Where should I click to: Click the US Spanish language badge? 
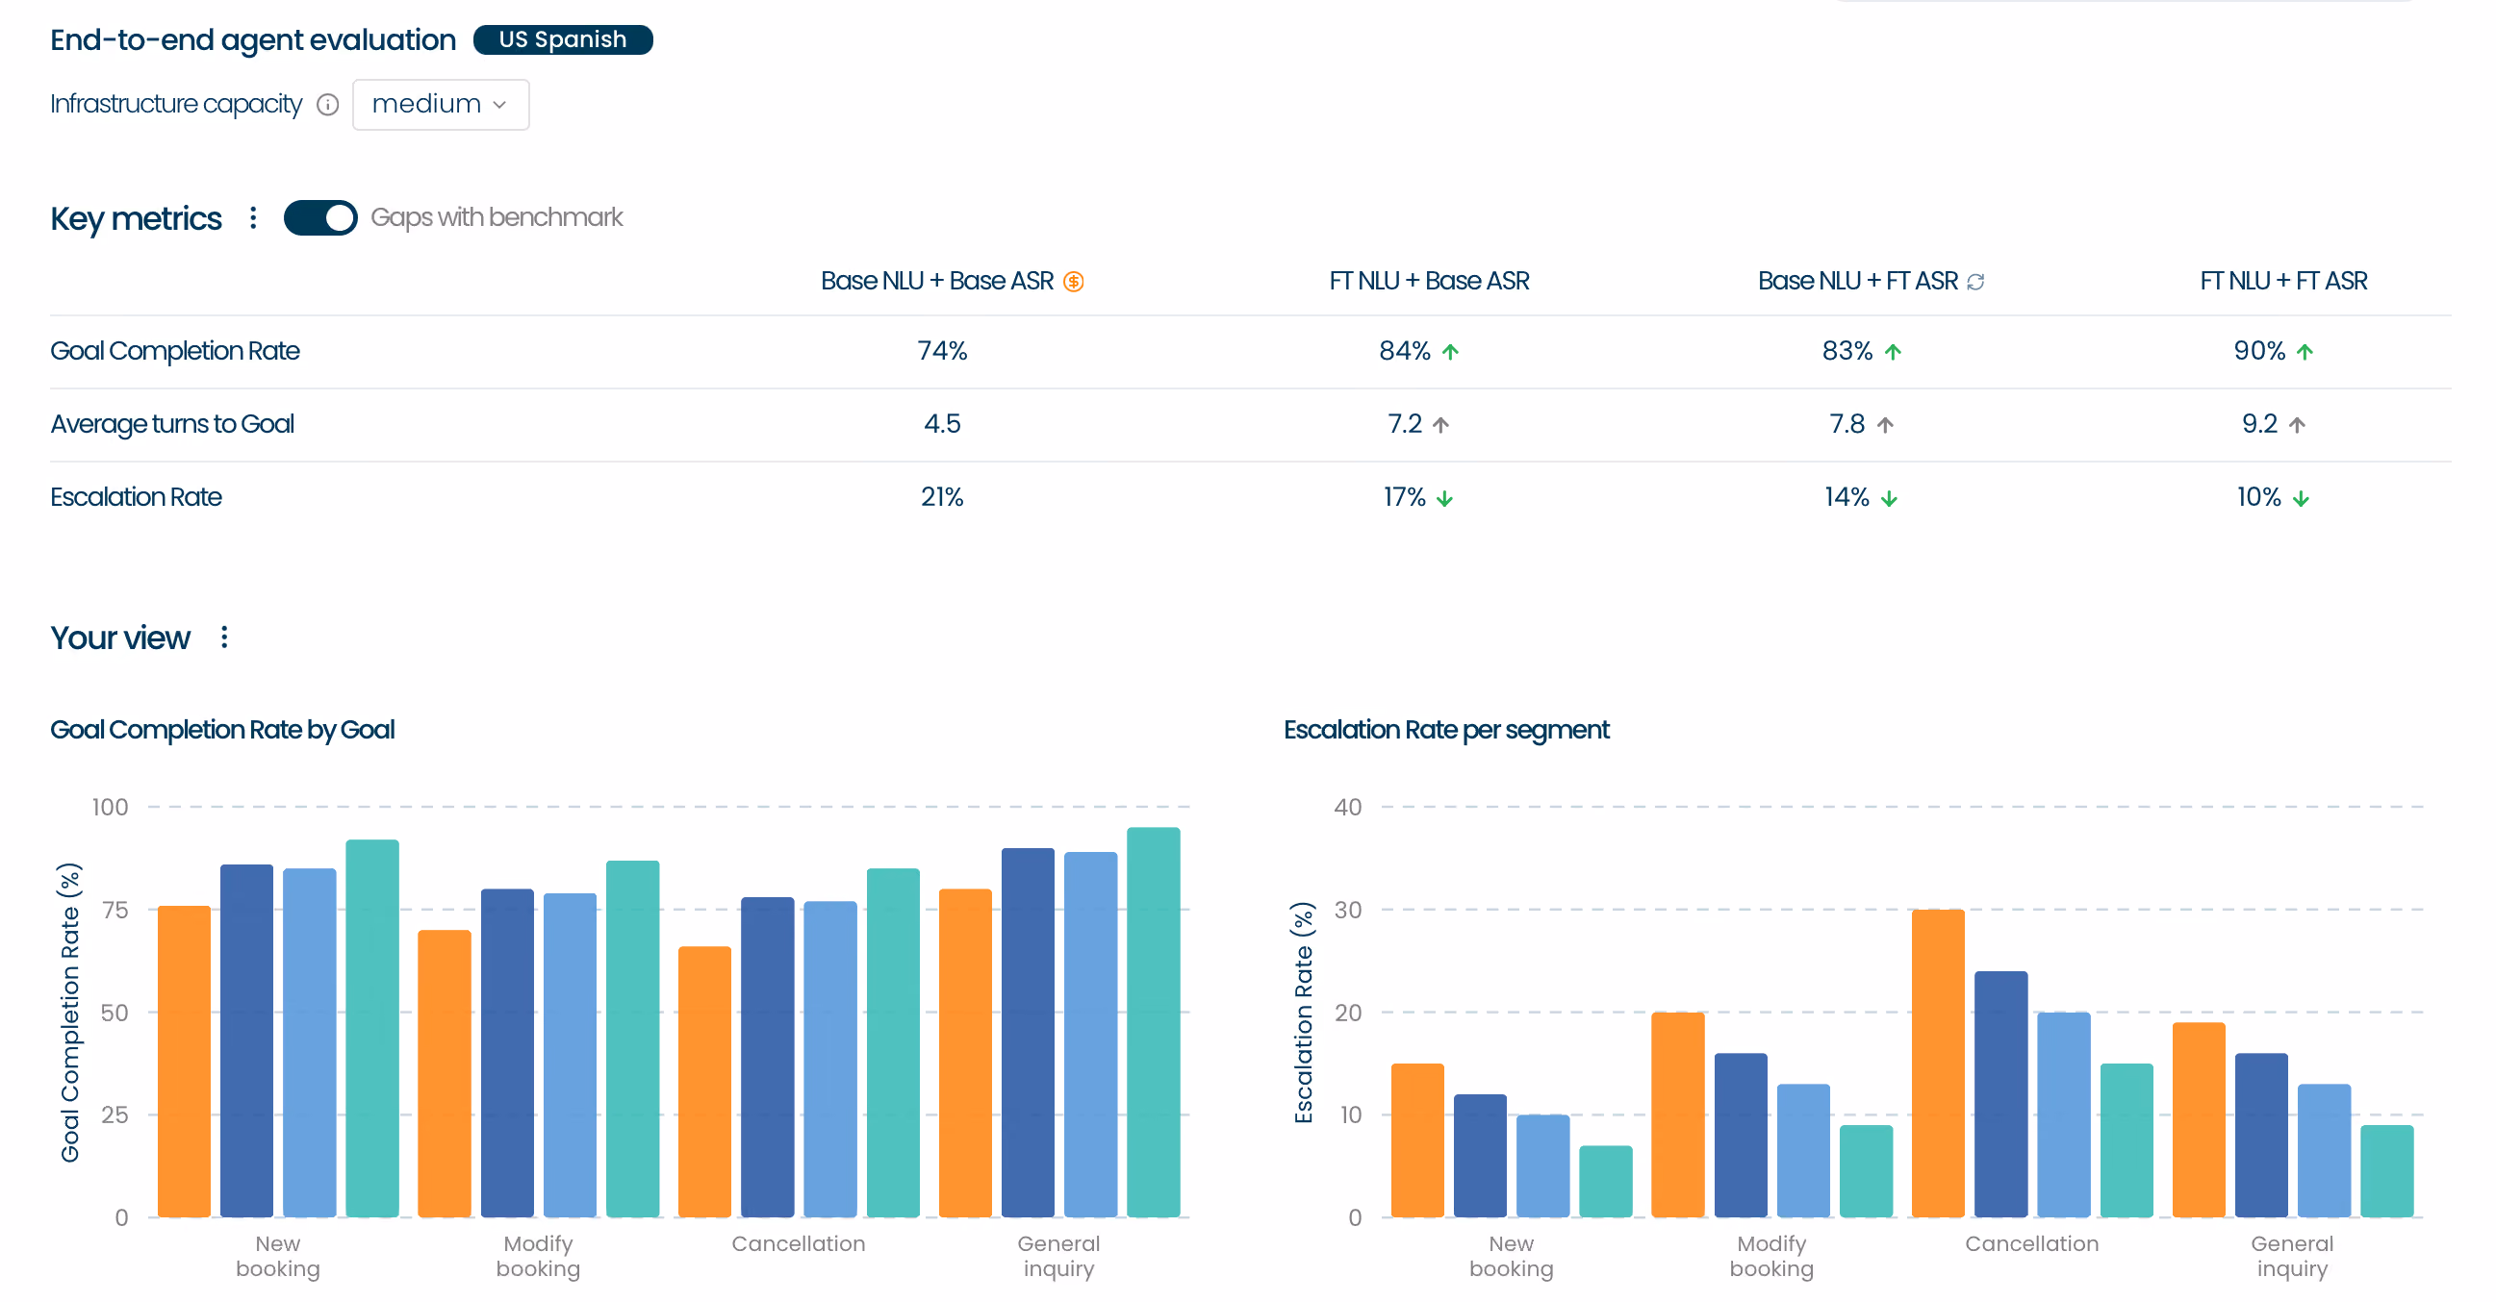[563, 39]
